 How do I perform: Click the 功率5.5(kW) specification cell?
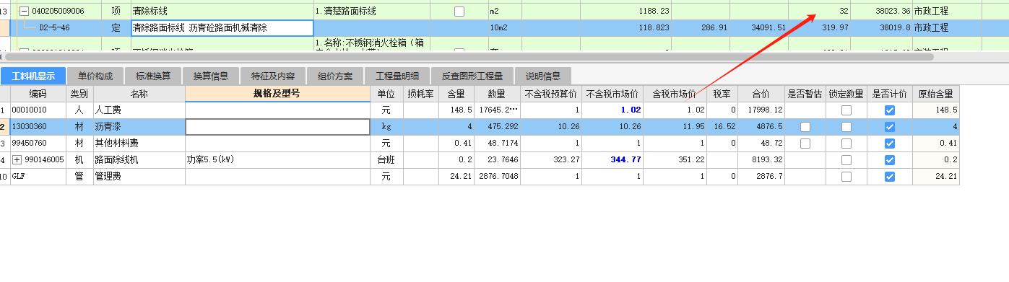[277, 160]
